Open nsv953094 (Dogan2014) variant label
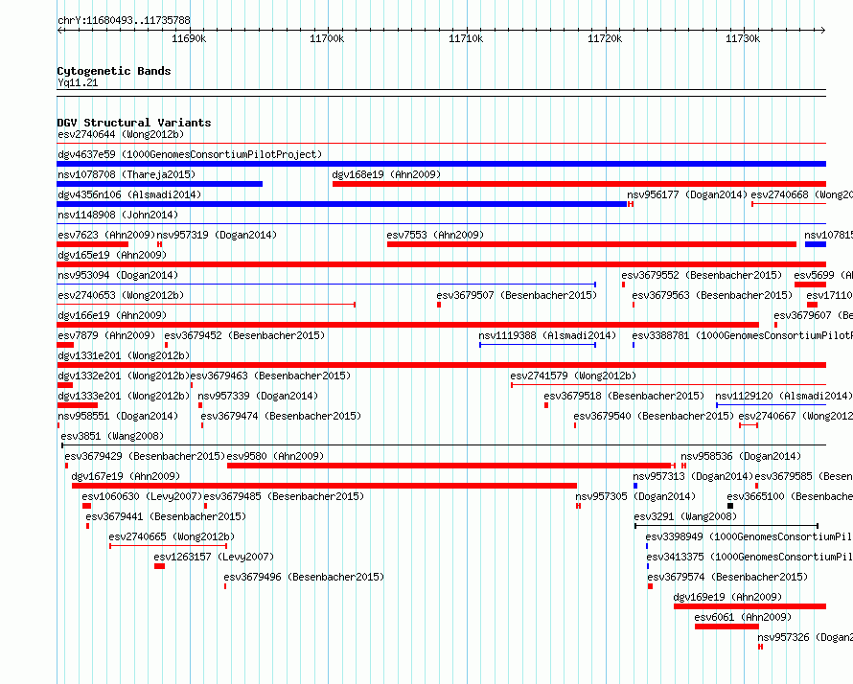This screenshot has width=853, height=684. 118,275
